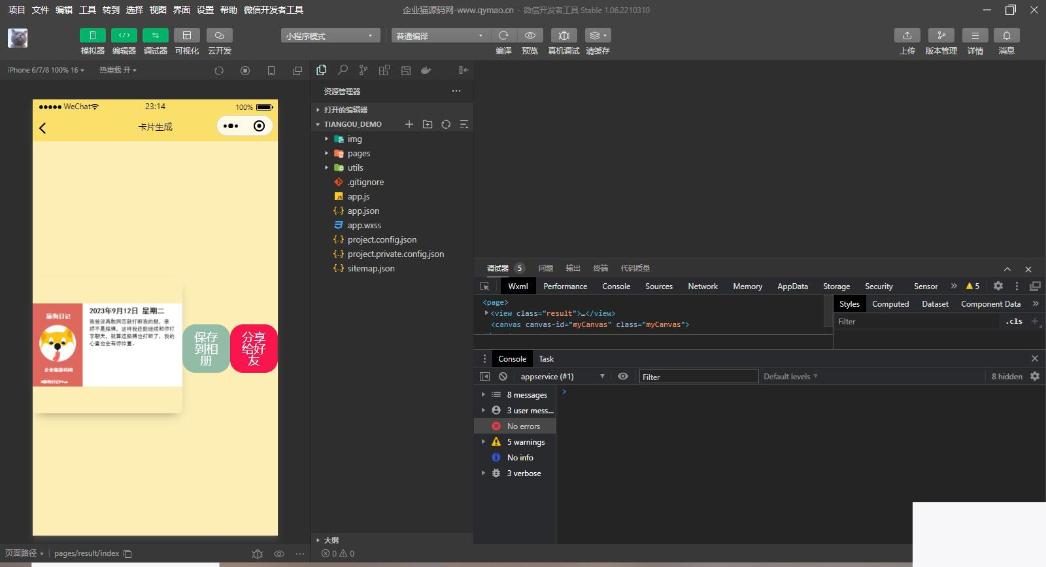Click the share to friend button

(254, 349)
